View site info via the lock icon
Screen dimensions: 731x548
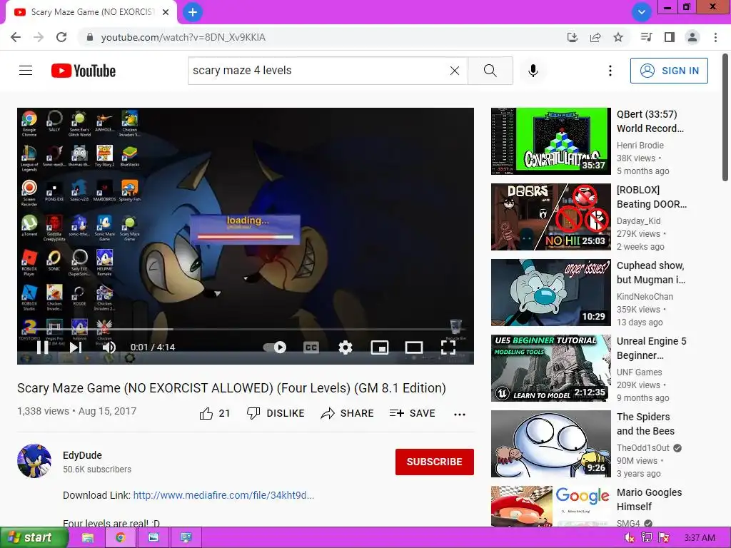point(90,37)
